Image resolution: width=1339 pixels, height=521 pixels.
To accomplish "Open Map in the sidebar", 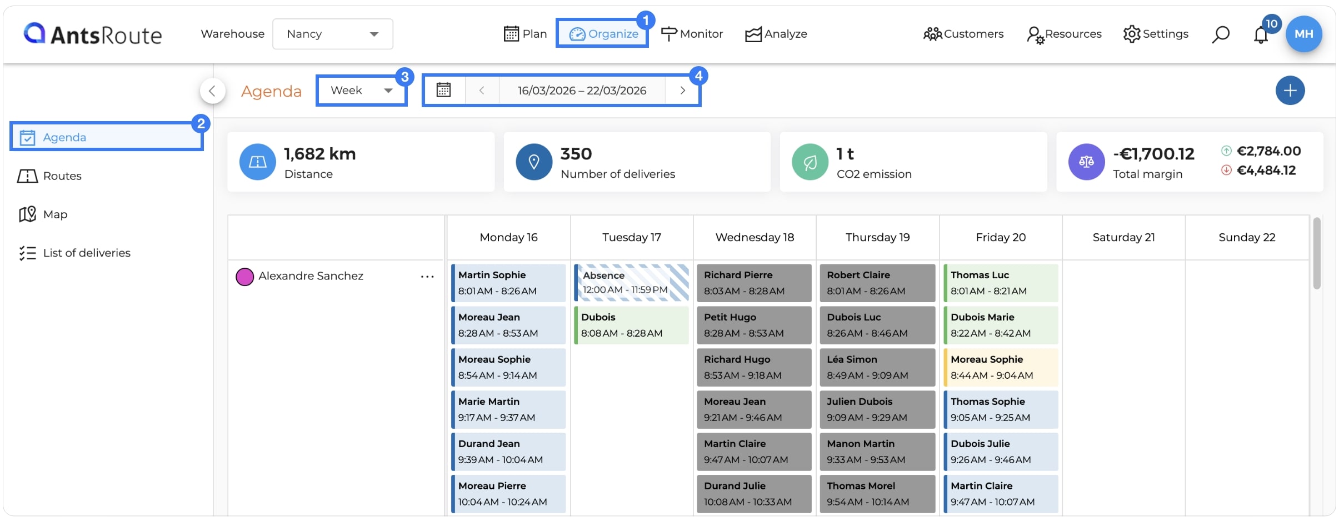I will pyautogui.click(x=43, y=214).
